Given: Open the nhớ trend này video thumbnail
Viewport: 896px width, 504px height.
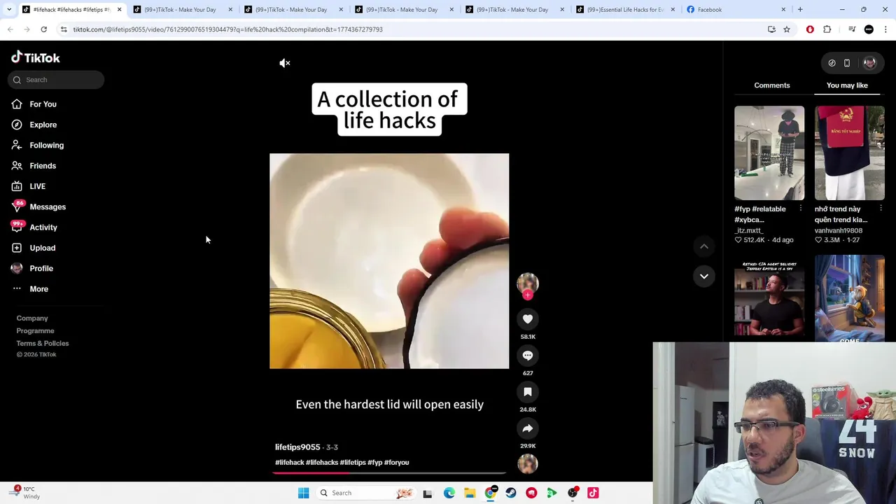Looking at the screenshot, I should [849, 153].
